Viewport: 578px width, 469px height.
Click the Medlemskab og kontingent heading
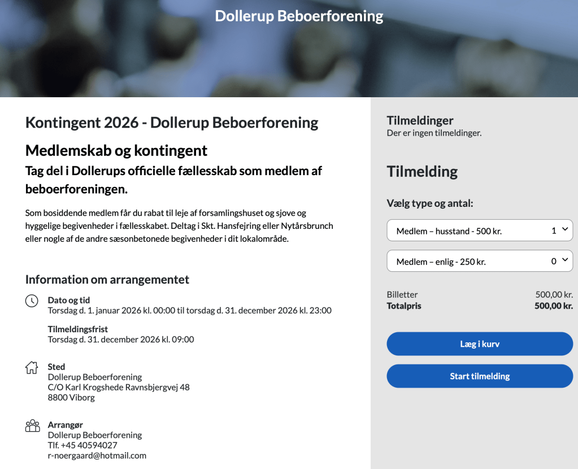coord(116,151)
